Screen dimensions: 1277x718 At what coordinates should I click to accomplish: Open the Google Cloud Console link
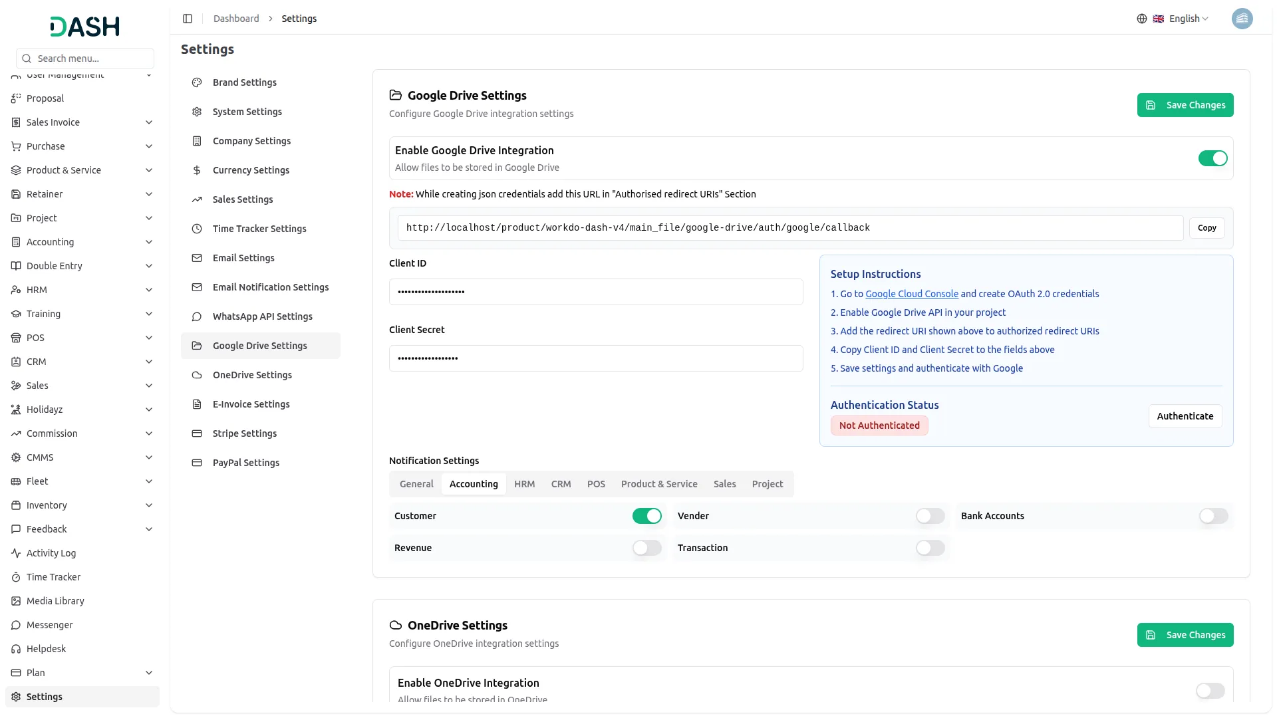pyautogui.click(x=911, y=293)
